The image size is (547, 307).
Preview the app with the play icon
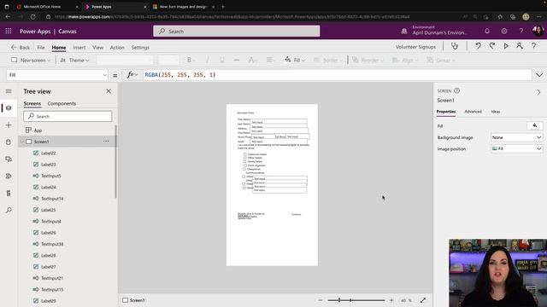pyautogui.click(x=506, y=46)
